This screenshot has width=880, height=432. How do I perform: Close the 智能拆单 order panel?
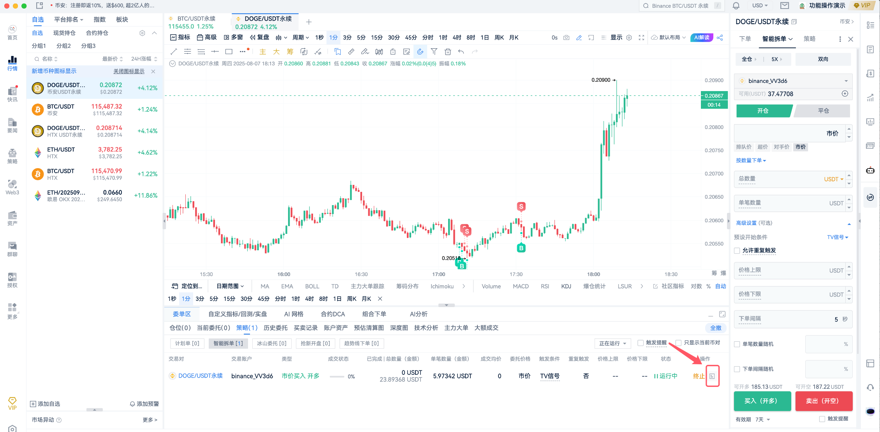click(851, 39)
